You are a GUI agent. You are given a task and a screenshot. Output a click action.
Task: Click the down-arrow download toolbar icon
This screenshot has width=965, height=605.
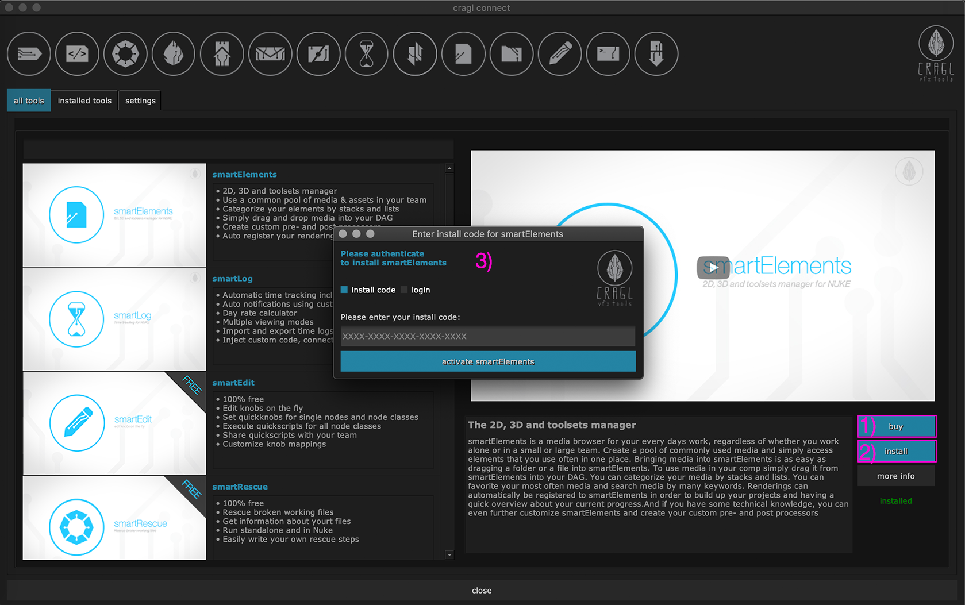click(656, 54)
